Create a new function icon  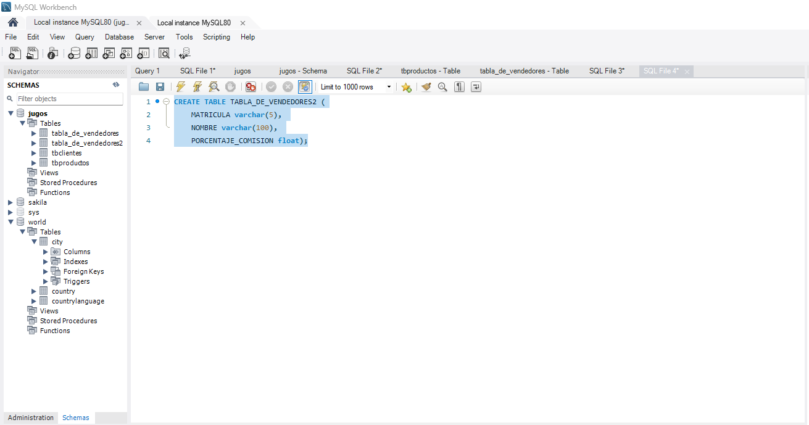click(143, 53)
